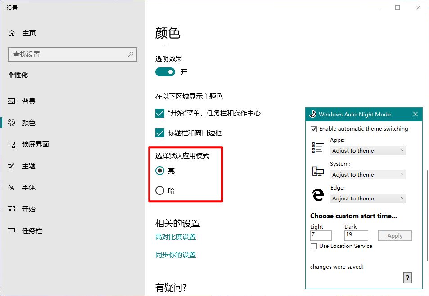Click the Apply button
This screenshot has height=296, width=429.
395,236
